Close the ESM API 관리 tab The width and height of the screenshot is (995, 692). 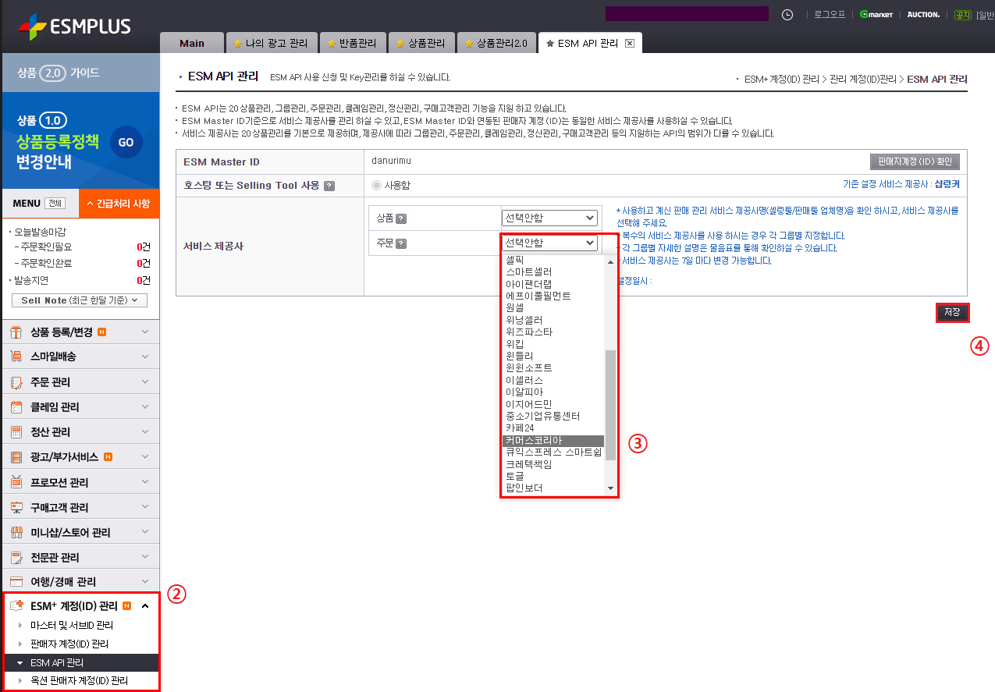(630, 43)
